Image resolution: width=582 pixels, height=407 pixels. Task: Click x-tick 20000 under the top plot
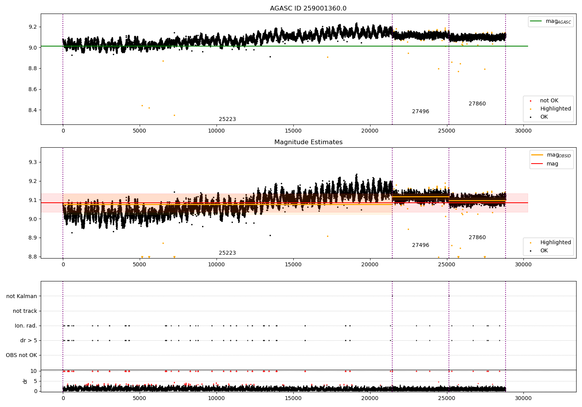coord(370,131)
